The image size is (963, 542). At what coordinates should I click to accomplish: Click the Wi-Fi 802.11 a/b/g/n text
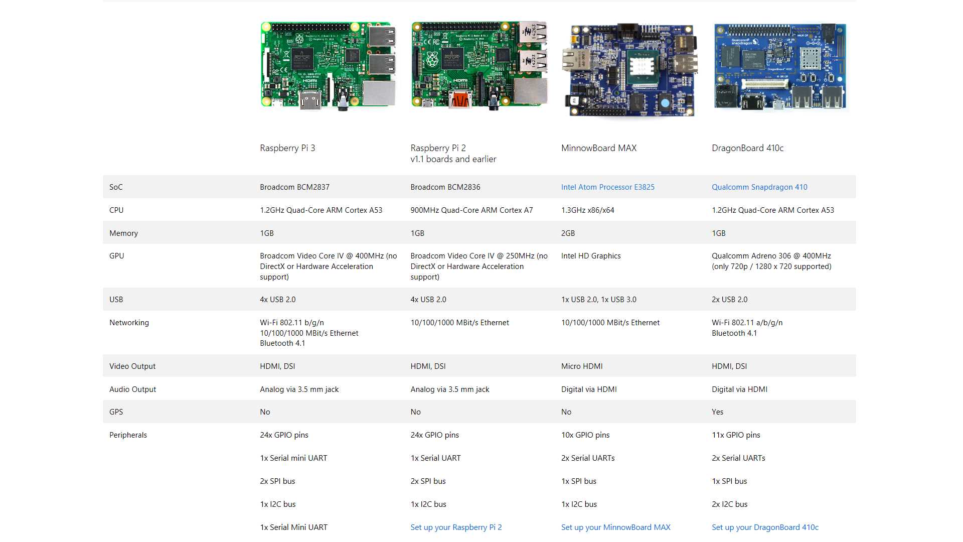click(x=747, y=323)
